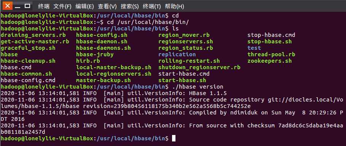Click the hbase-daemon.sh filename
This screenshot has width=346, height=146.
point(102,41)
